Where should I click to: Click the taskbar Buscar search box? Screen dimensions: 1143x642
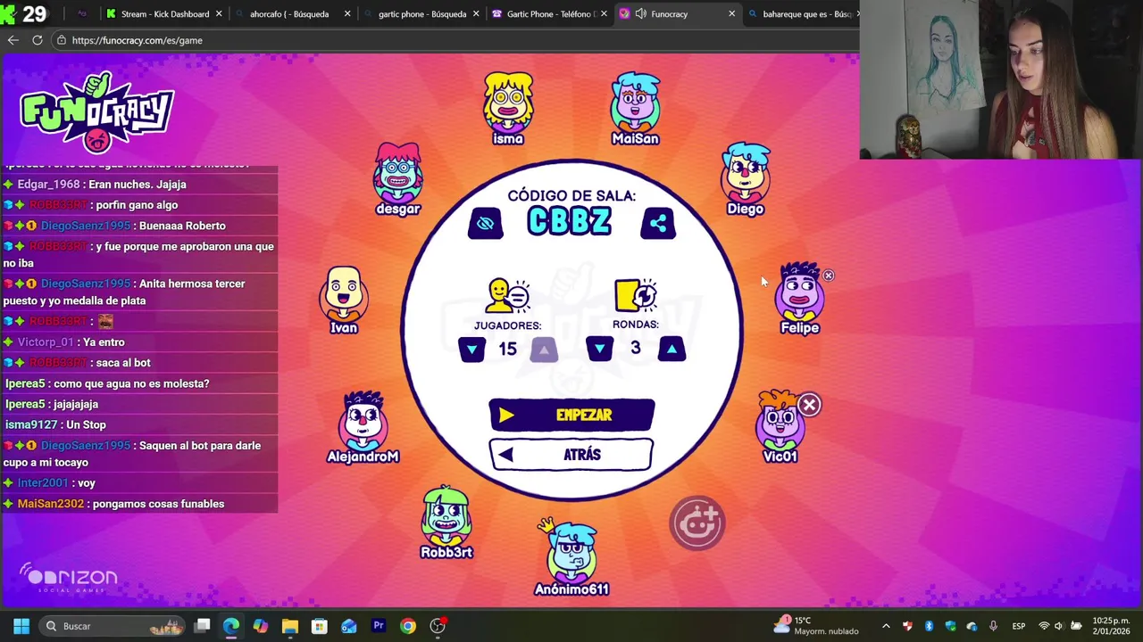[x=113, y=626]
